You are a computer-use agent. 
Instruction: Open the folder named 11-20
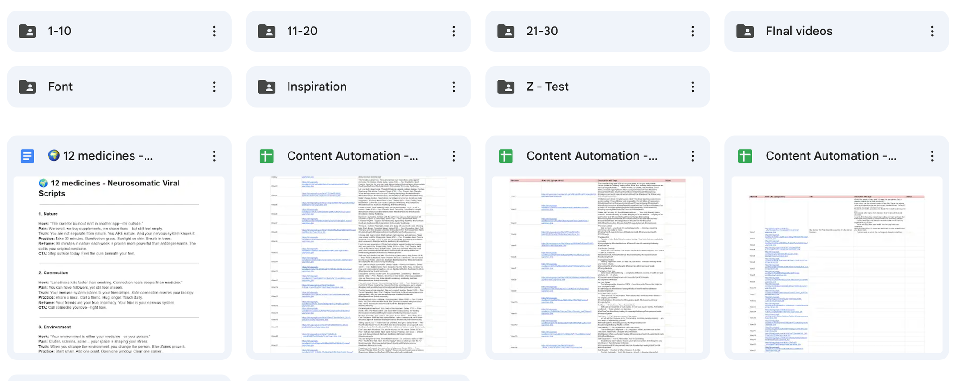(x=302, y=32)
